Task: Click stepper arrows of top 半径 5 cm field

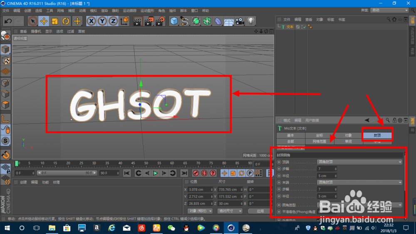Action: coord(336,176)
